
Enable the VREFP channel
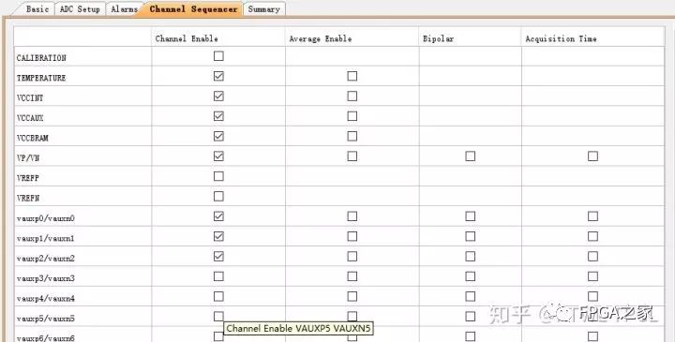tap(218, 176)
